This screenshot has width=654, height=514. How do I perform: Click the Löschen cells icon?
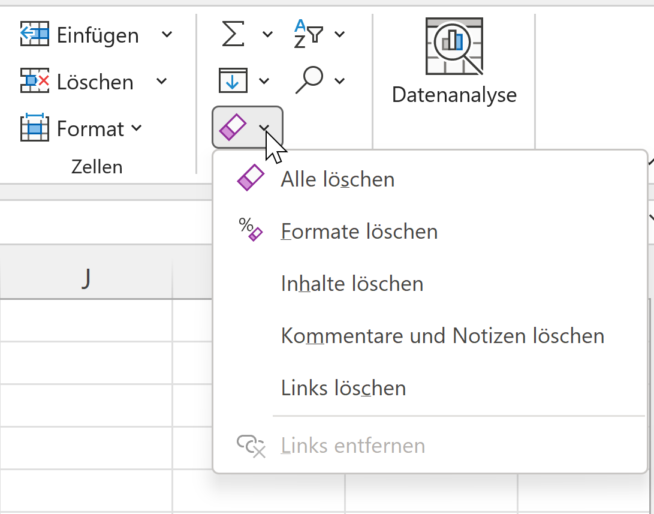pyautogui.click(x=35, y=80)
